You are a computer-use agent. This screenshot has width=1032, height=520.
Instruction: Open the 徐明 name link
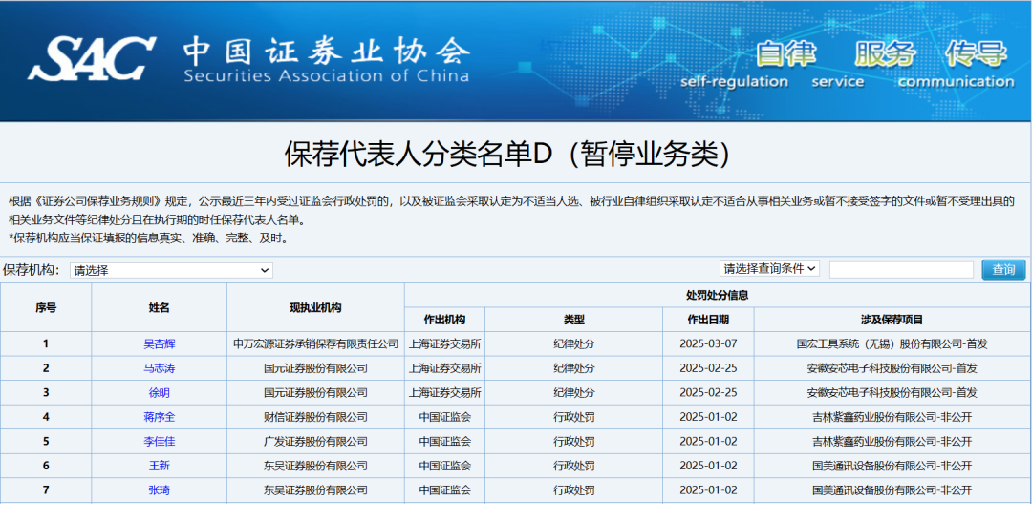coord(160,392)
